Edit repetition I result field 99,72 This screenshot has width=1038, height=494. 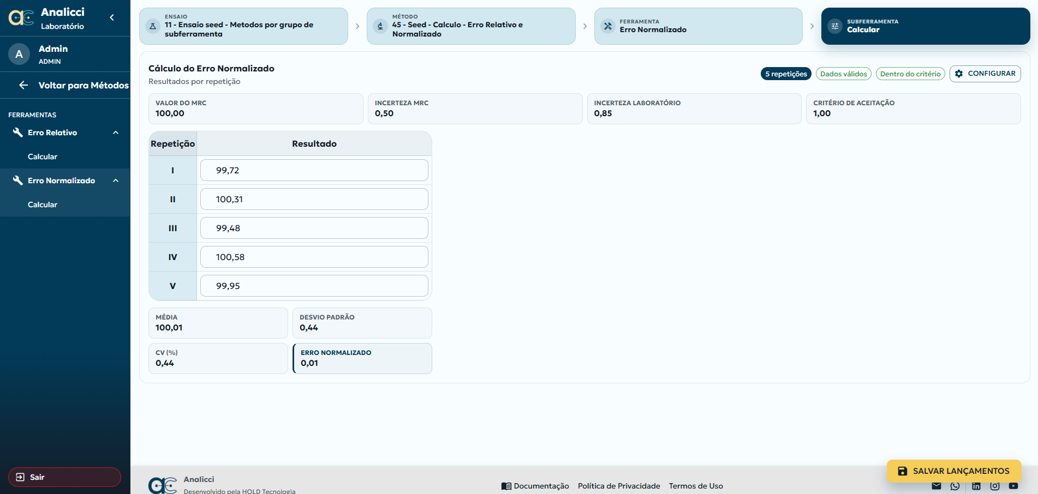pos(314,170)
